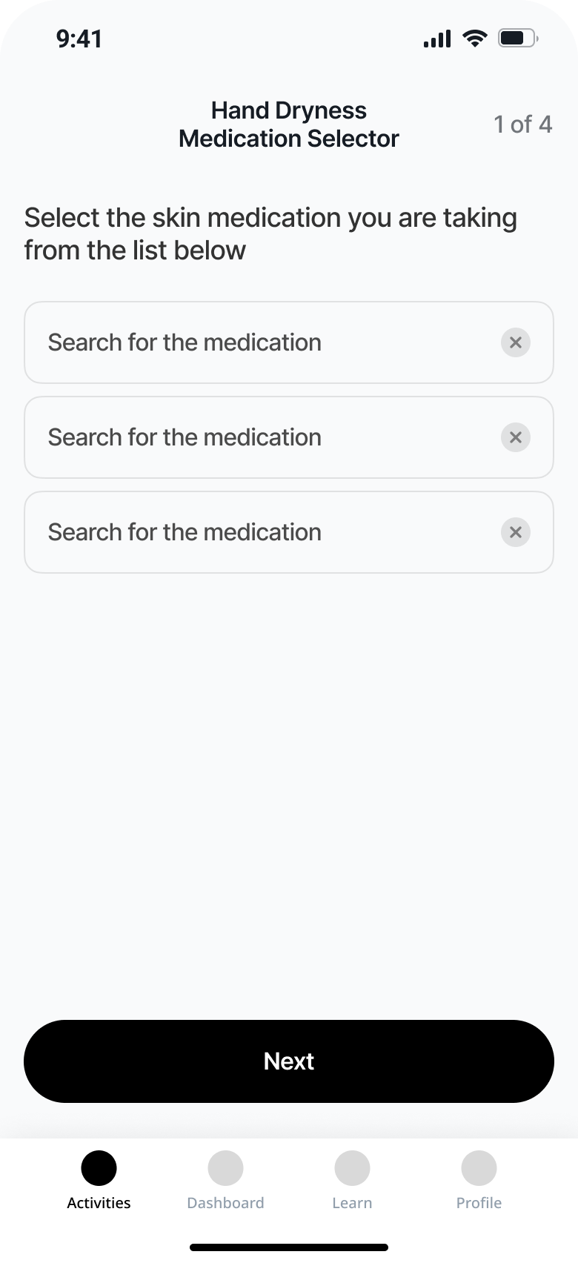Click the cellular signal bars icon
The image size is (578, 1263).
pyautogui.click(x=437, y=39)
